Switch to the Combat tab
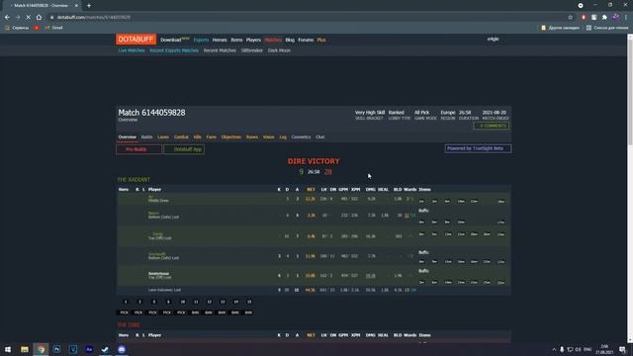Screen dimensions: 633x356 click(x=181, y=137)
